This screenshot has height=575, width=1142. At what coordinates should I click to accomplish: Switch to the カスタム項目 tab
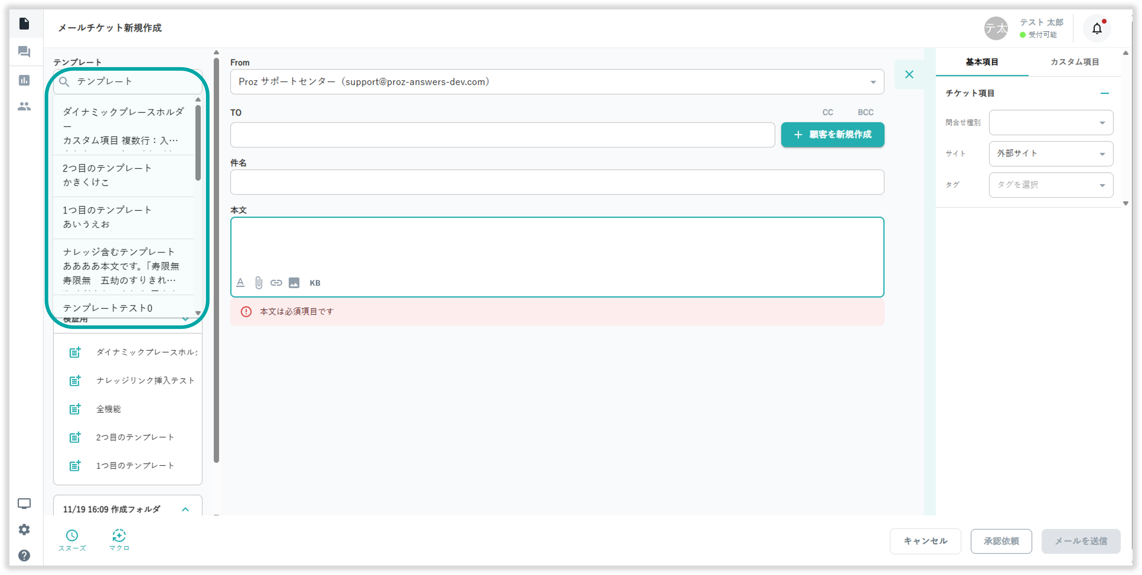click(1074, 62)
